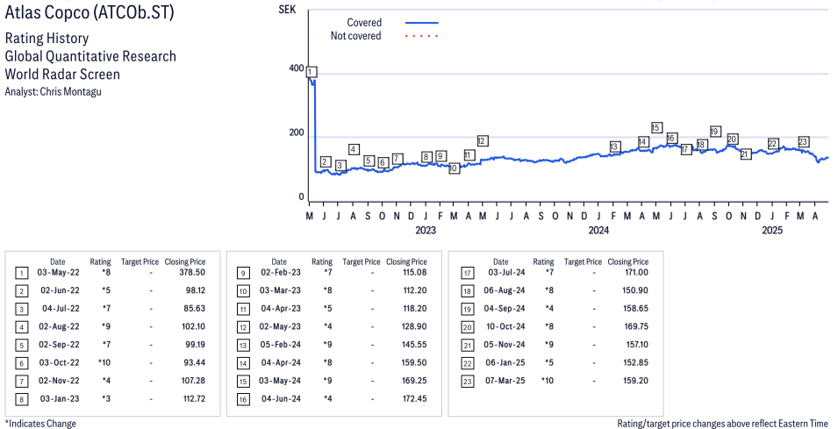The height and width of the screenshot is (429, 838).
Task: Click chart marker 1 near 400 SEK
Action: 311,72
